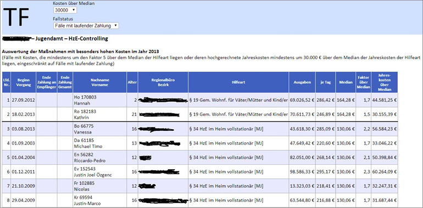The image size is (423, 208).
Task: Click the Median column header
Action: point(346,82)
